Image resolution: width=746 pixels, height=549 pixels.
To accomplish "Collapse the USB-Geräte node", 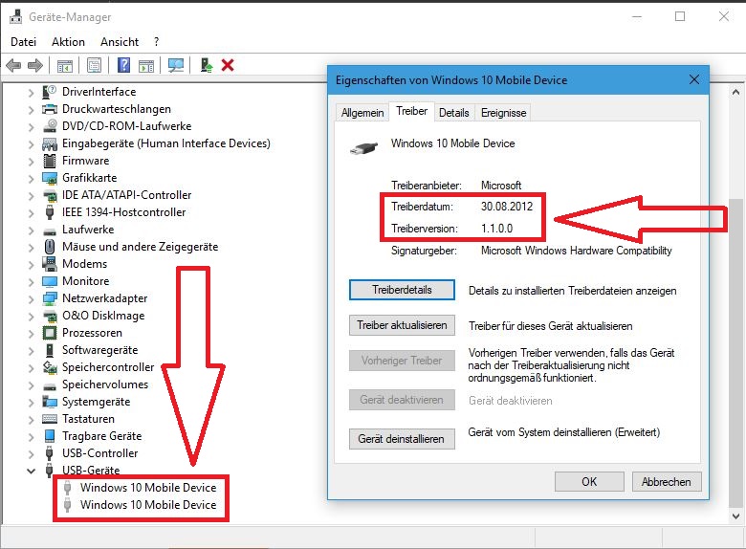I will point(31,471).
